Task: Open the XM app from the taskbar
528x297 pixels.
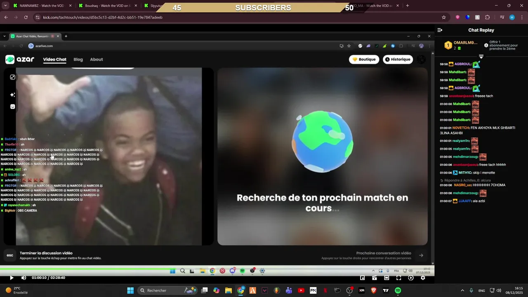Action: [x=362, y=290]
